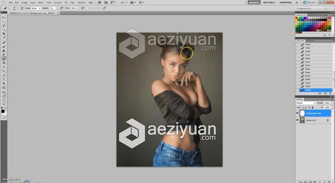Open the Arrange Documents dropdown

tap(133, 3)
